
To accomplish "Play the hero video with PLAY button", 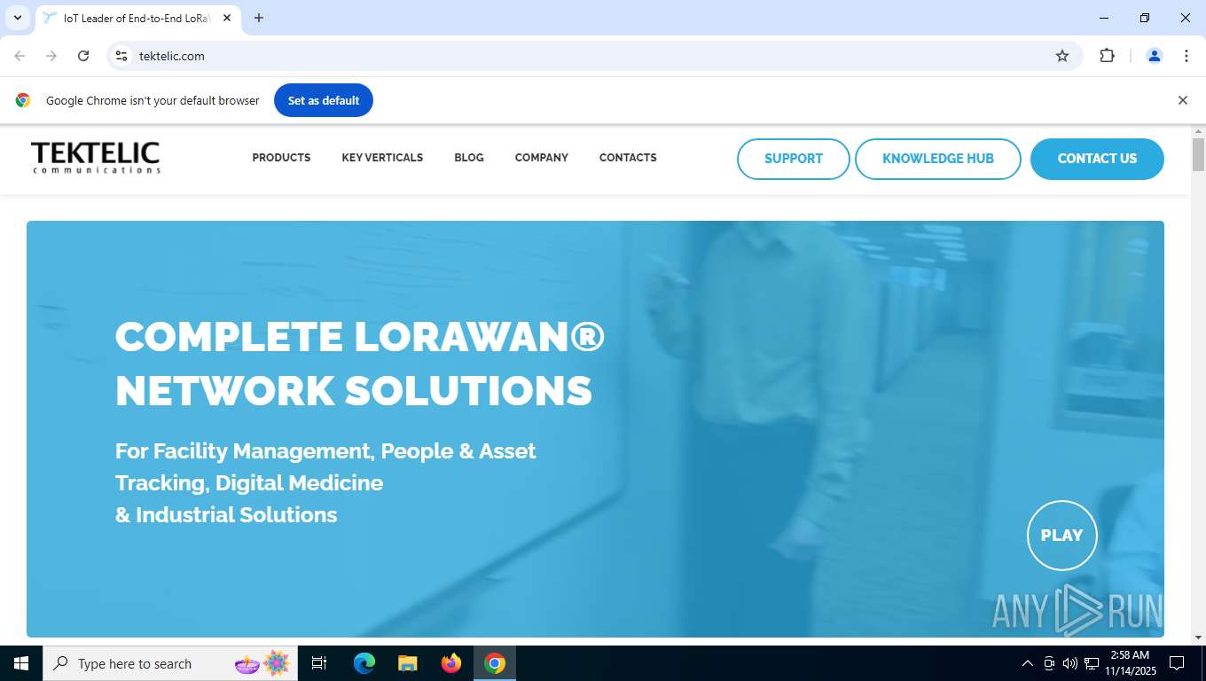I will tap(1062, 536).
